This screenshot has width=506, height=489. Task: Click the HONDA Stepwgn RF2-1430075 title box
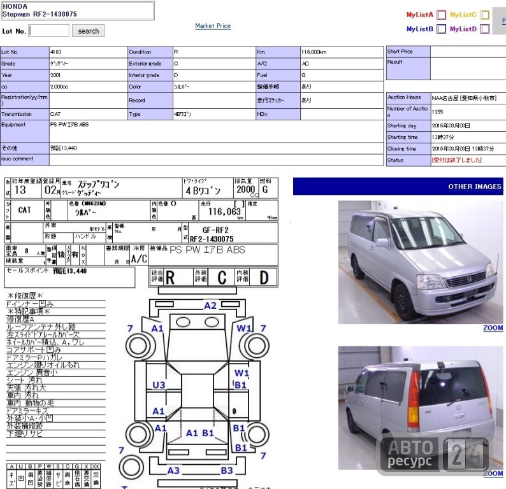tap(77, 10)
